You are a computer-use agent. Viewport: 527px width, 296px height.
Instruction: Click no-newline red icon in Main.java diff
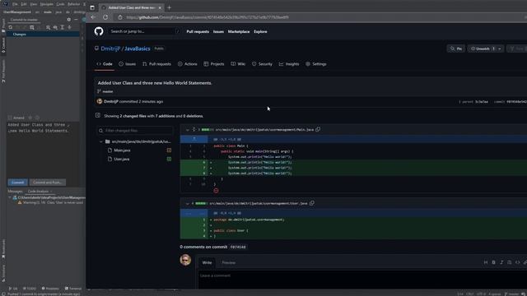216,191
